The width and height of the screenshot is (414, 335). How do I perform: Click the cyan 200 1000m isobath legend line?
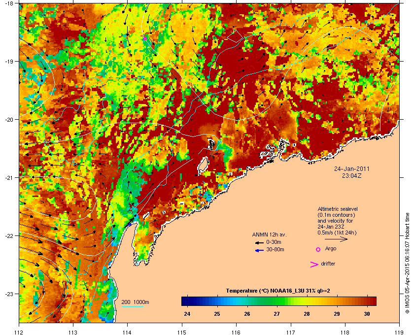click(133, 307)
